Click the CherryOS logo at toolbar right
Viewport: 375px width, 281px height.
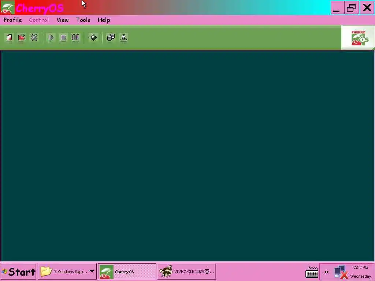[x=358, y=38]
